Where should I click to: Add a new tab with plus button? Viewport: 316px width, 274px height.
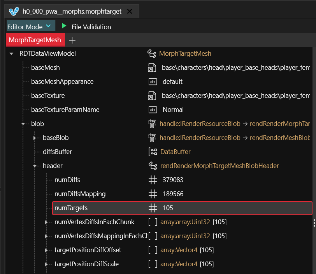(72, 40)
